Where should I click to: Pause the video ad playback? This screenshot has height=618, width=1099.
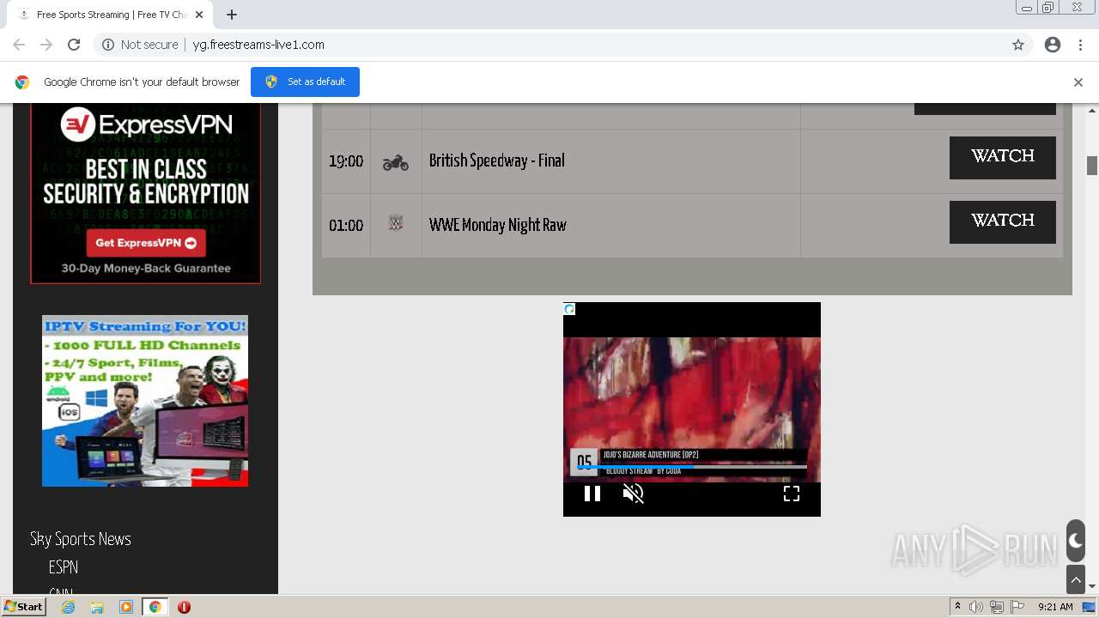[592, 494]
